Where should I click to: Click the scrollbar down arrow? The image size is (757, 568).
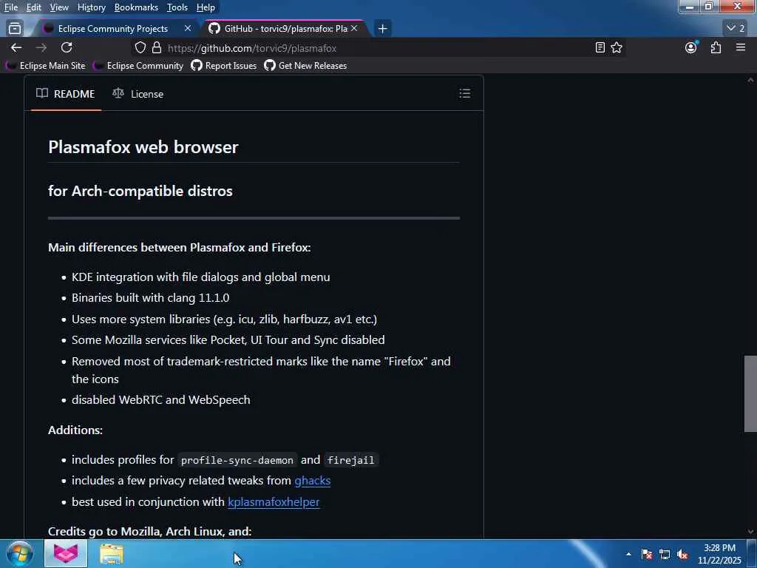[x=750, y=532]
